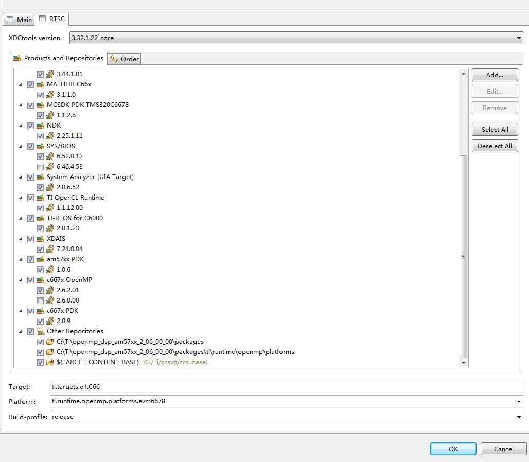Uncheck the XDAIS product checkbox
Image resolution: width=529 pixels, height=462 pixels.
coord(30,239)
